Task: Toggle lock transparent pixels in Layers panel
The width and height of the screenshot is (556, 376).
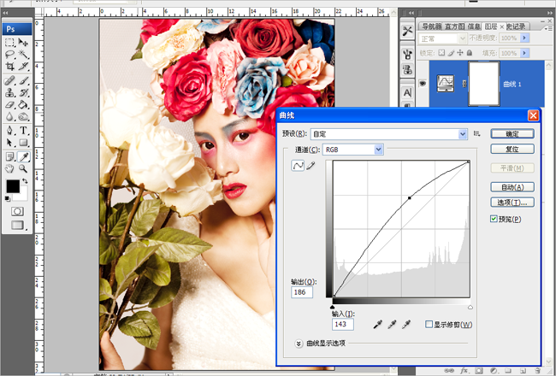Action: point(441,53)
